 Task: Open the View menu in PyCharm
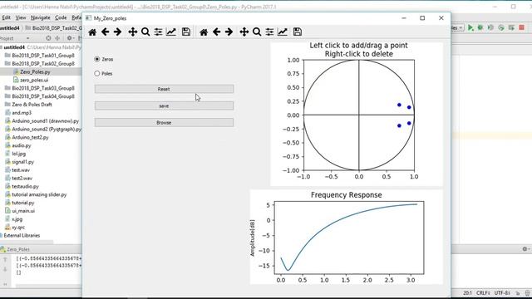(20, 17)
